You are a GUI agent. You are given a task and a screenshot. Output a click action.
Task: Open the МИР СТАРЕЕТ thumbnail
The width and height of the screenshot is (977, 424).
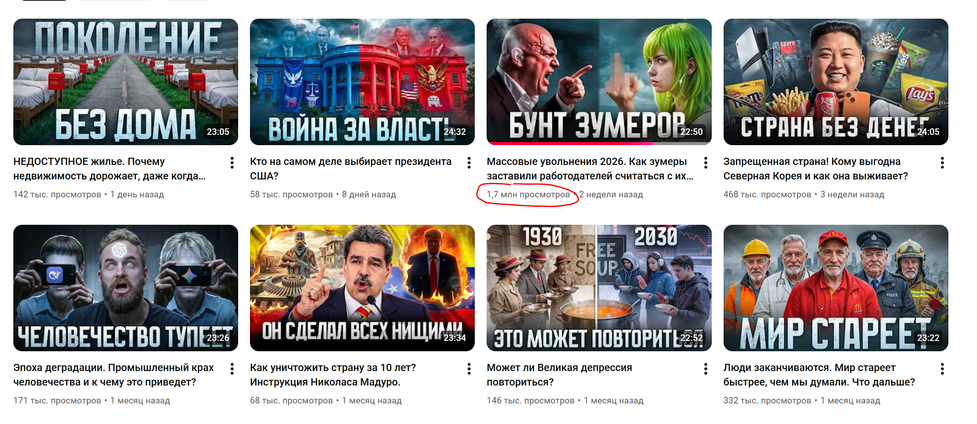pyautogui.click(x=836, y=288)
